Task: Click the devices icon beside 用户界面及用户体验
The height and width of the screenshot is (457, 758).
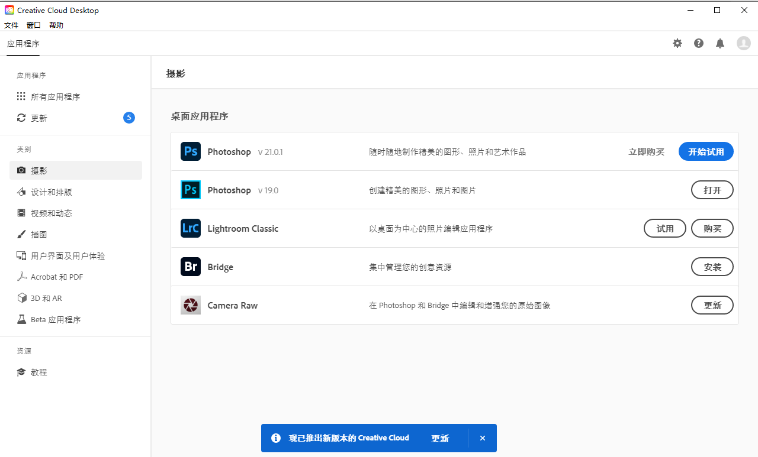Action: [21, 256]
